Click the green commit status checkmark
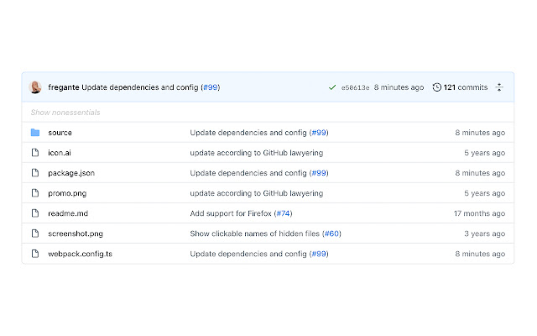Viewport: 537px width, 336px height. coord(332,87)
